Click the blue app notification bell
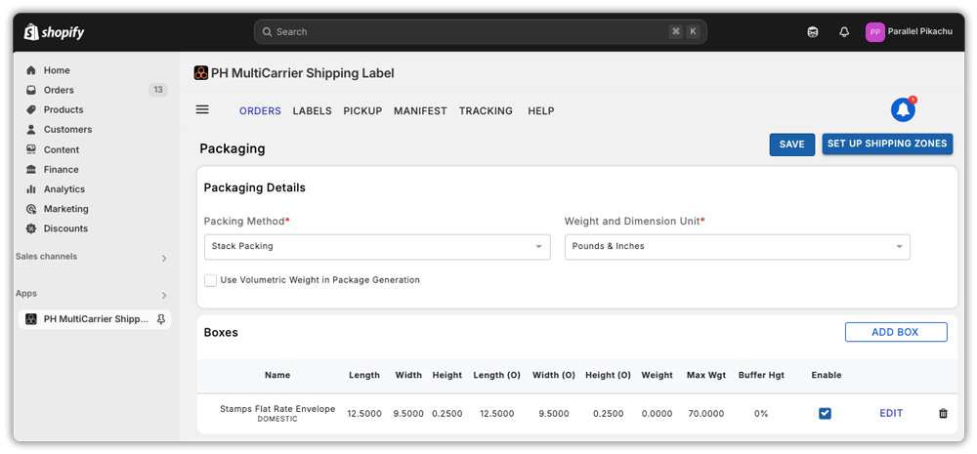The image size is (977, 454). [x=903, y=110]
